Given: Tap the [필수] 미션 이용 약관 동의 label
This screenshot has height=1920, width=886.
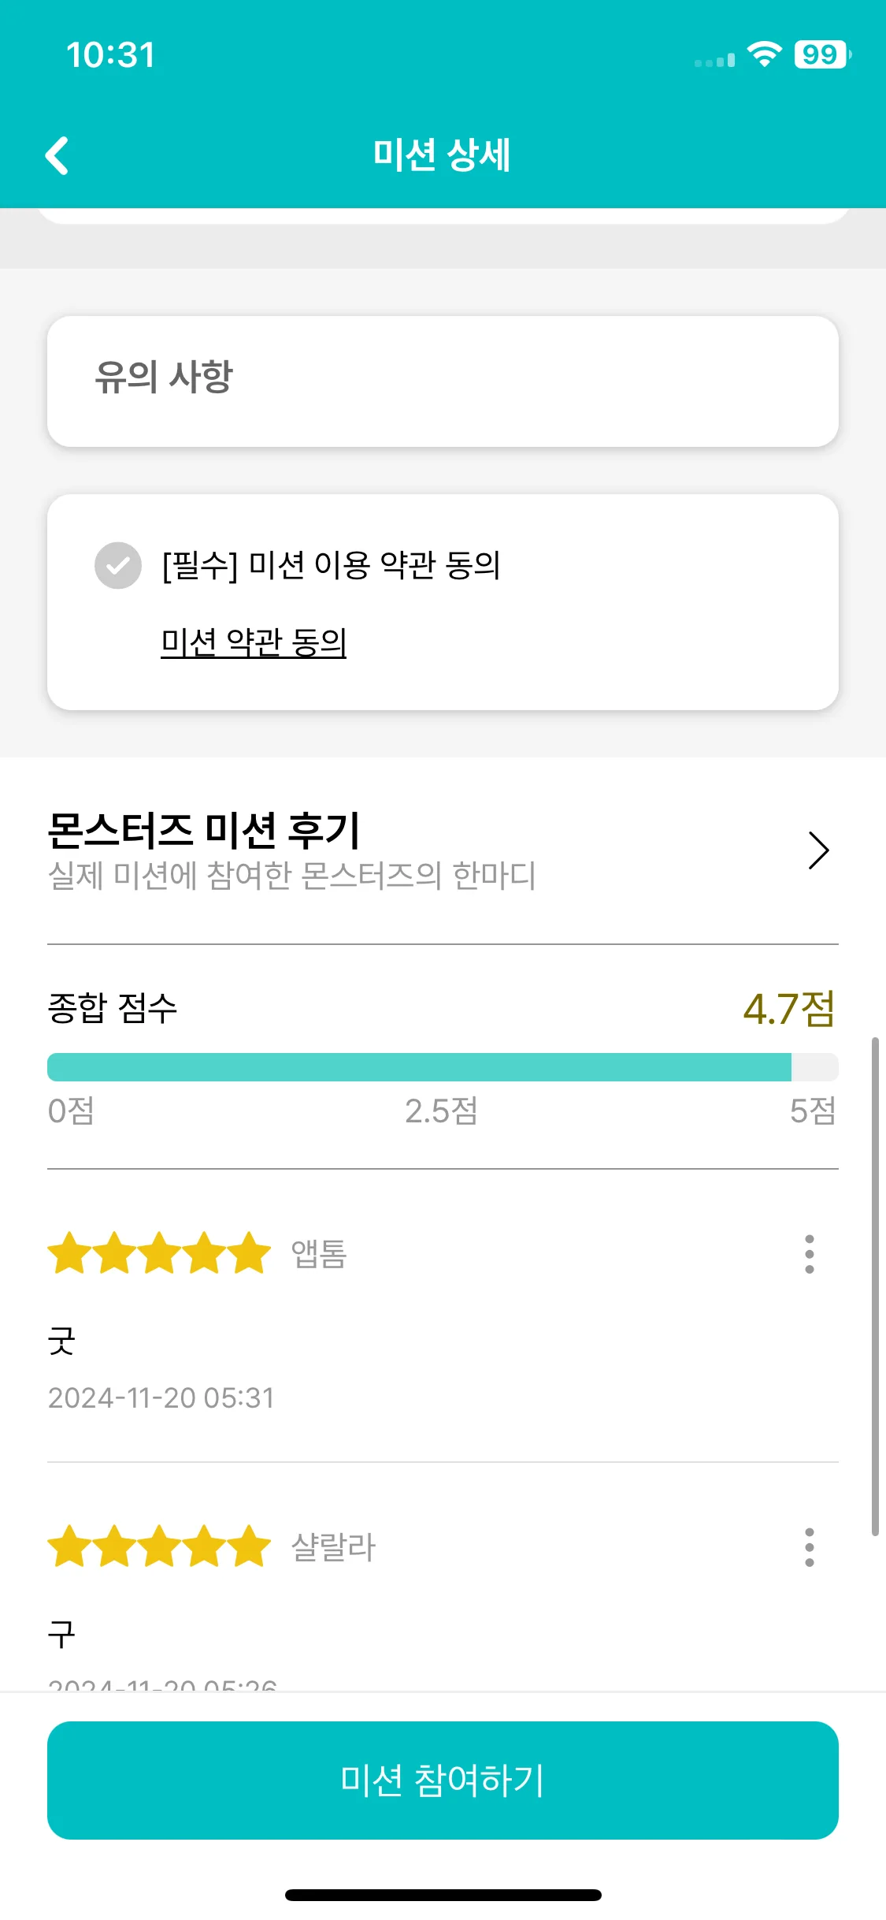Looking at the screenshot, I should [331, 565].
